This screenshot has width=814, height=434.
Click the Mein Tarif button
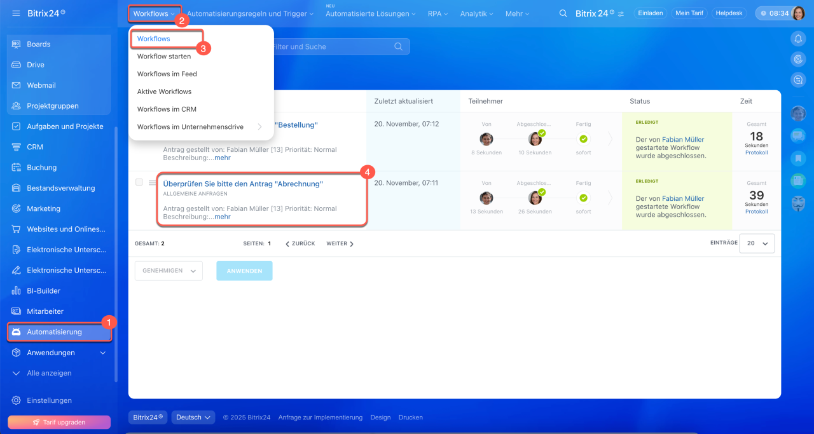pyautogui.click(x=689, y=13)
